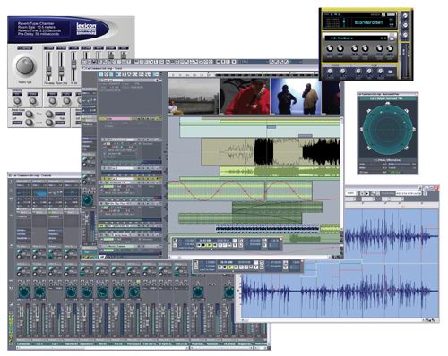The width and height of the screenshot is (448, 356).
Task: Turn the first channel's teal pan knob in the mixer
Action: point(24,292)
